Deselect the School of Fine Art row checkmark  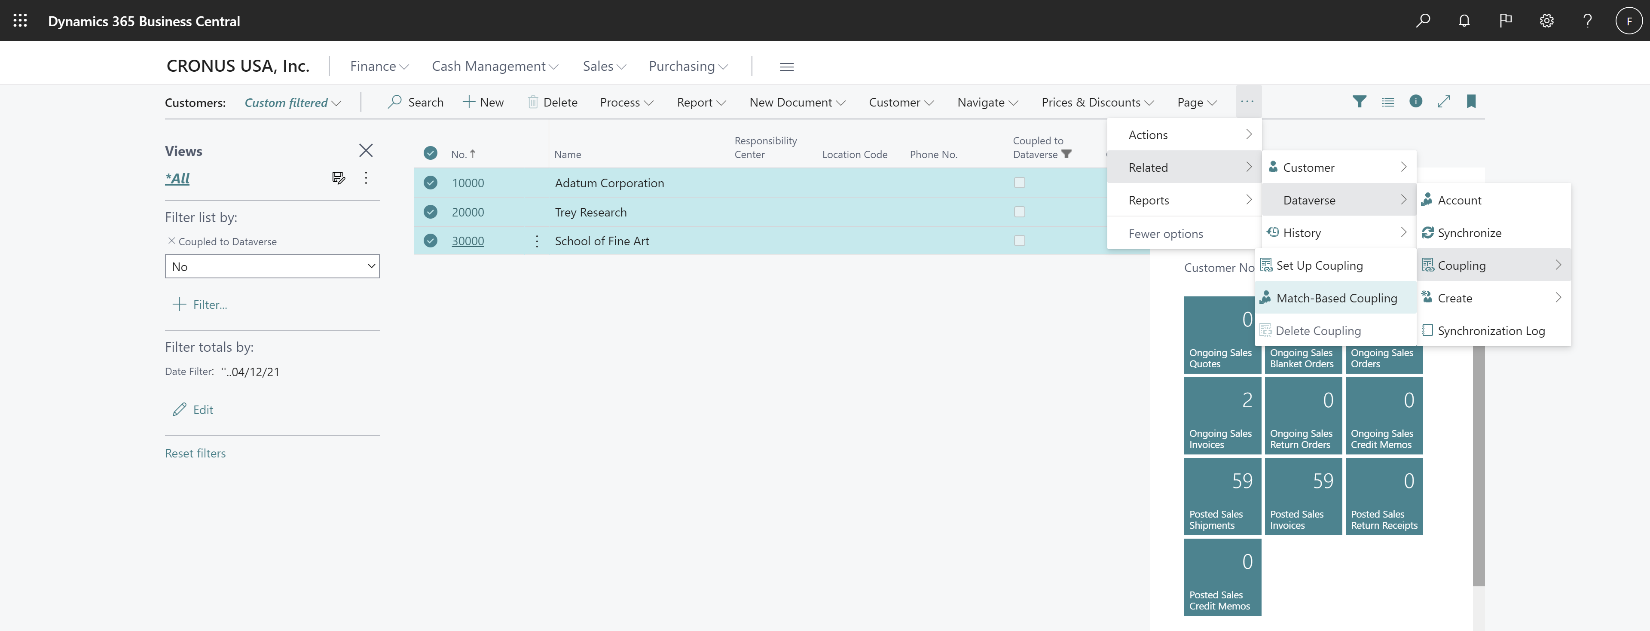coord(430,241)
